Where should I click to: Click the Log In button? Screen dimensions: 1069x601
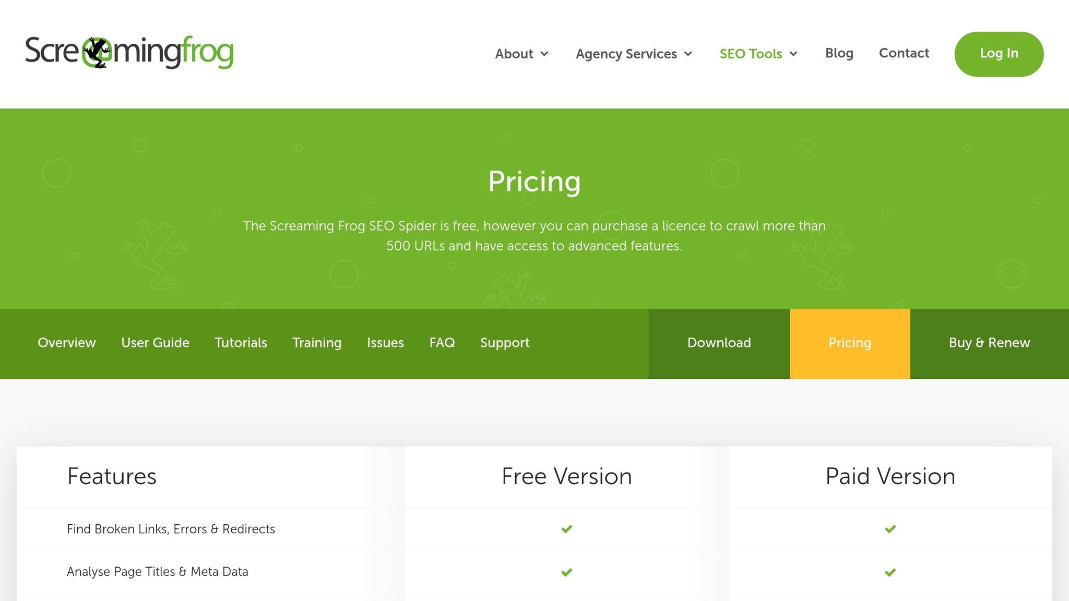click(999, 54)
